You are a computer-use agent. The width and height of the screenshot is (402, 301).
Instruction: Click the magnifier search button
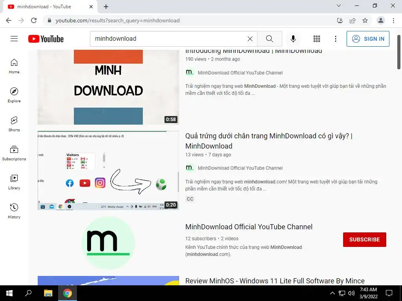click(x=269, y=39)
